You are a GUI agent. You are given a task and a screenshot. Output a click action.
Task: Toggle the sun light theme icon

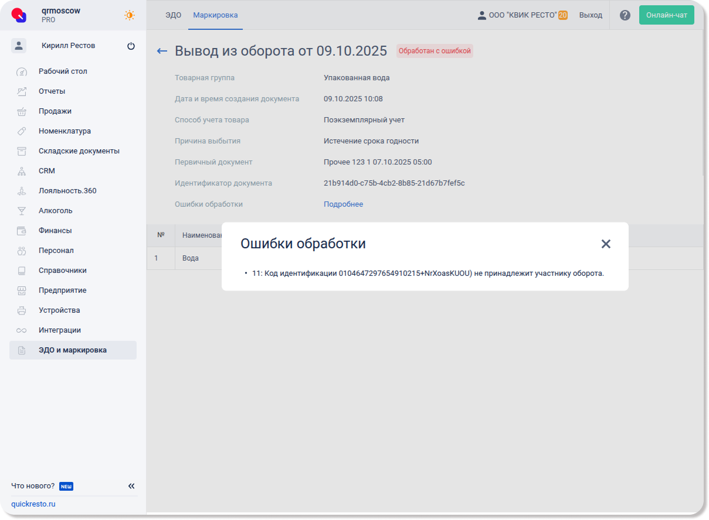[x=130, y=15]
